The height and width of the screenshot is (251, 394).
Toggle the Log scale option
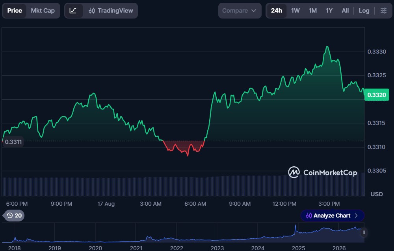[x=364, y=11]
